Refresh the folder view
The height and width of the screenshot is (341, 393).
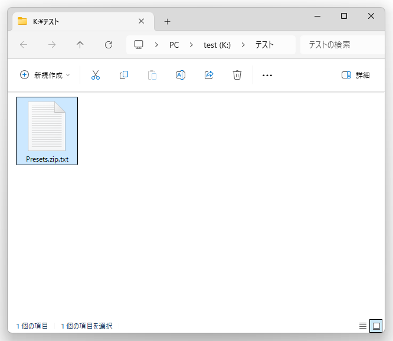[109, 45]
